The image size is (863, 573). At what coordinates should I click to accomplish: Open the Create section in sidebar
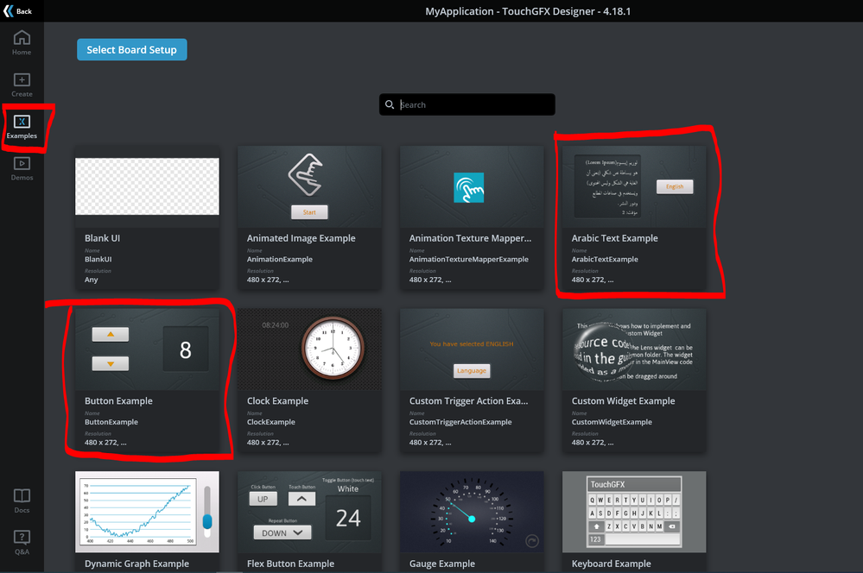coord(22,85)
